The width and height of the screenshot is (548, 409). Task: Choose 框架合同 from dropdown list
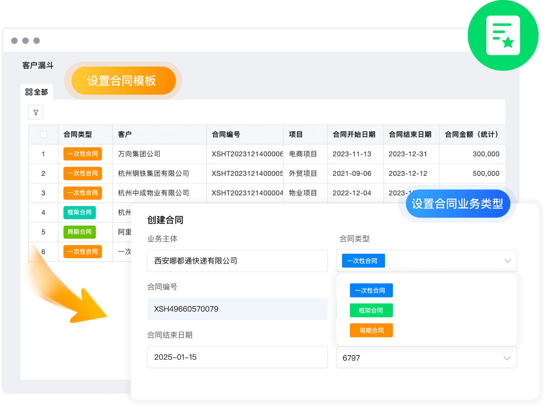371,310
